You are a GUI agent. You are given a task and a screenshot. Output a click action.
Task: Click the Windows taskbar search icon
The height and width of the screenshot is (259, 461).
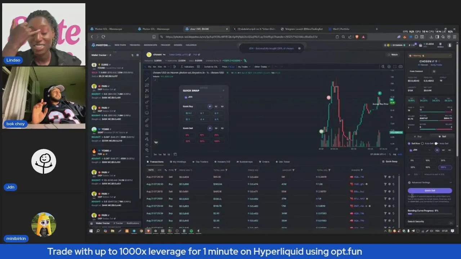click(x=98, y=231)
